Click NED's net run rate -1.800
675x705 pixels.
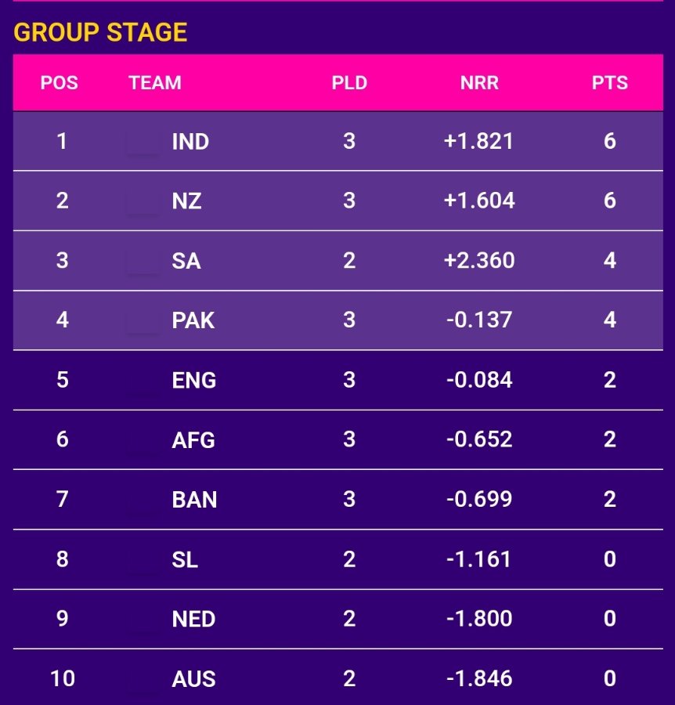click(x=479, y=619)
